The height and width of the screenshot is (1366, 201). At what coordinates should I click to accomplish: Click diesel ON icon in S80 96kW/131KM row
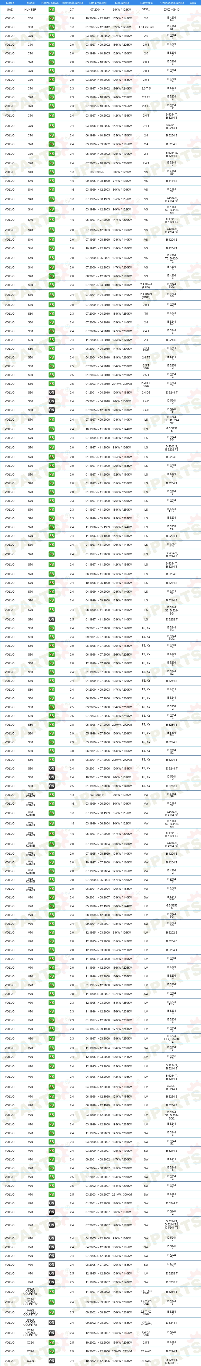click(x=51, y=778)
